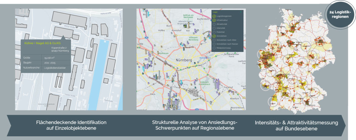Click Strukturelle Analyse step label
356x140 pixels.
coord(195,125)
